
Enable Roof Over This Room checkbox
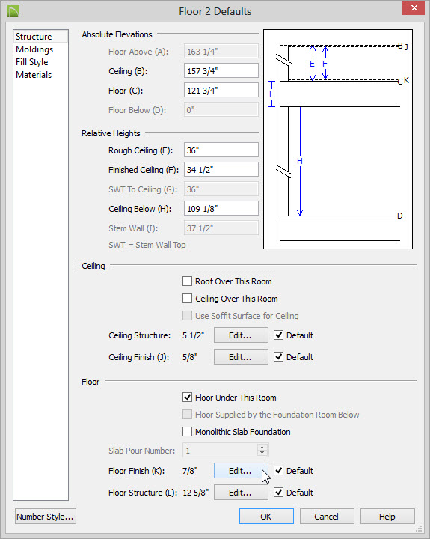(x=187, y=281)
